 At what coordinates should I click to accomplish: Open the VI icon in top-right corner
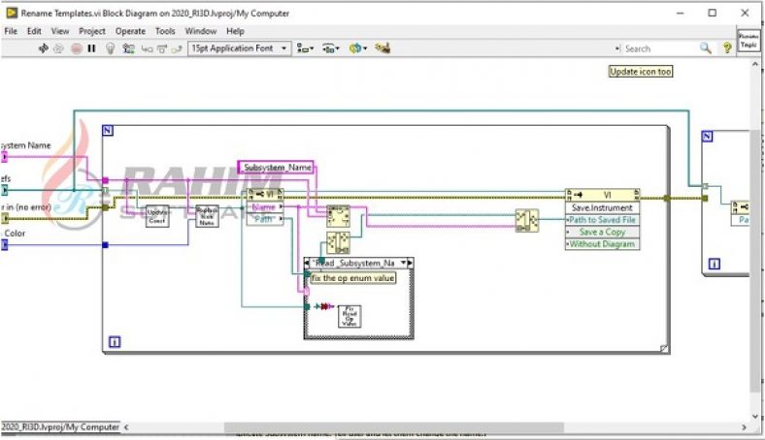[x=748, y=46]
